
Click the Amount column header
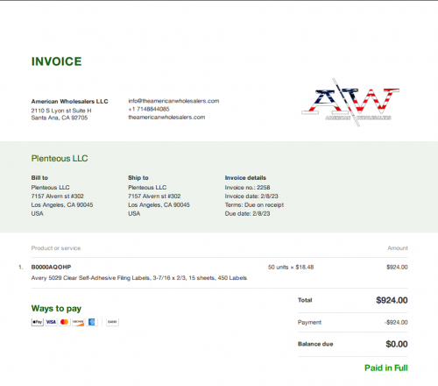[x=398, y=248]
